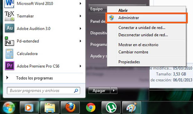The height and width of the screenshot is (114, 193).
Task: Open Panel de control link
Action: click(x=98, y=21)
